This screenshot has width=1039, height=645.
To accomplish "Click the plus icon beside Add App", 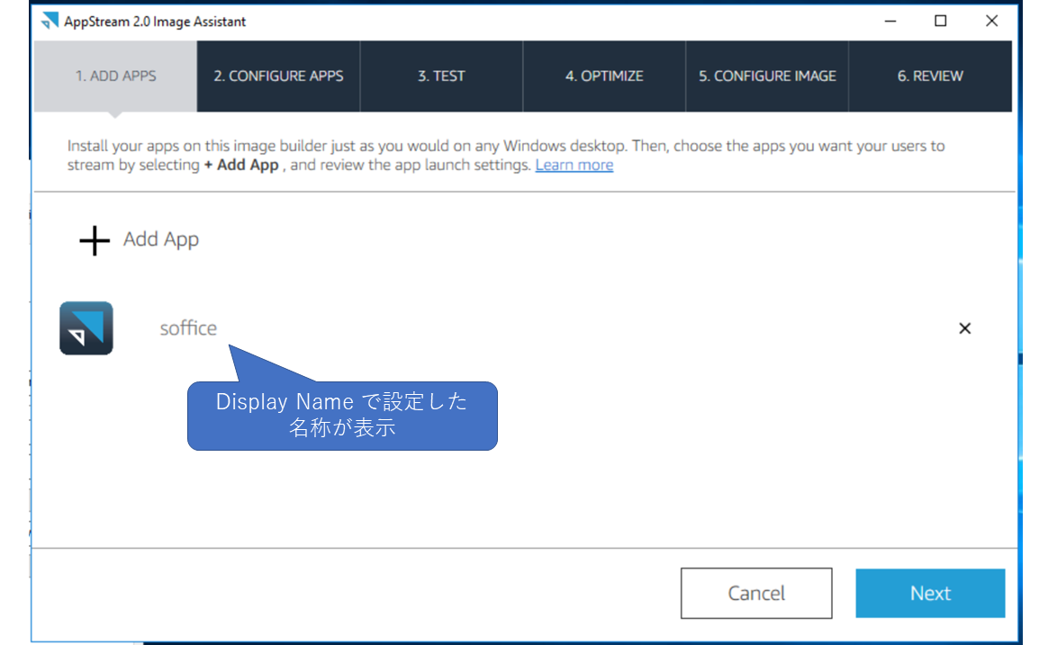I will [x=95, y=240].
